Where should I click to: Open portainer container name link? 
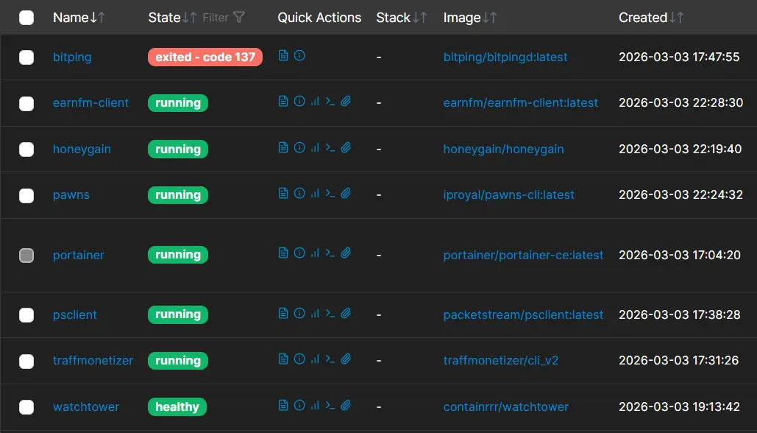point(78,255)
